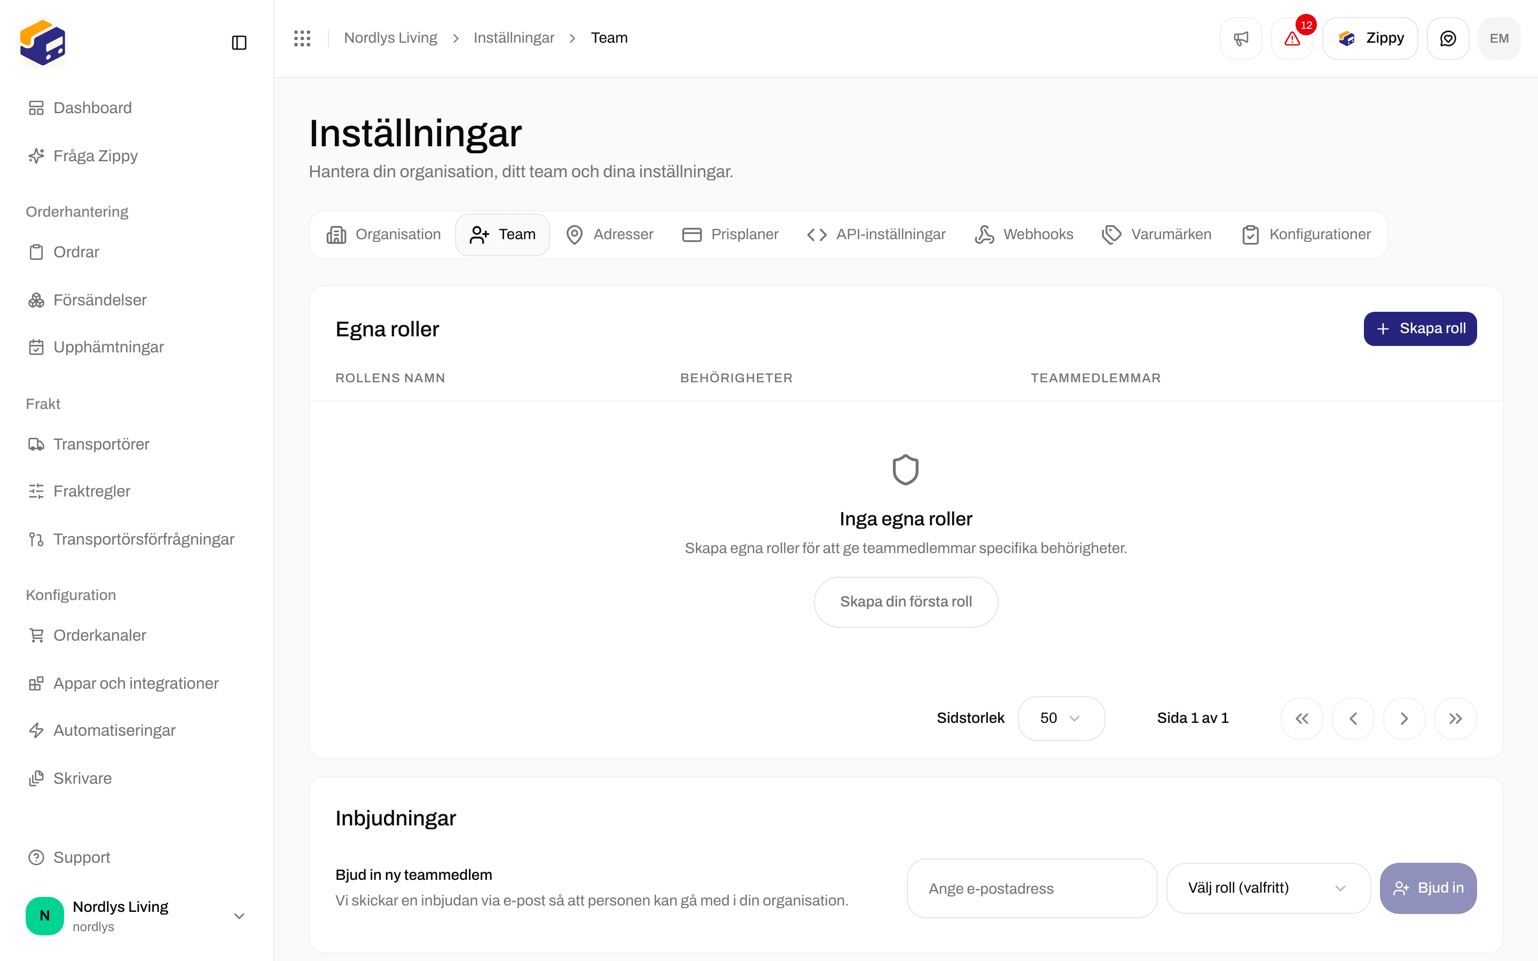This screenshot has width=1538, height=961.
Task: Expand the Nordlys Living organisation switcher
Action: point(137,916)
